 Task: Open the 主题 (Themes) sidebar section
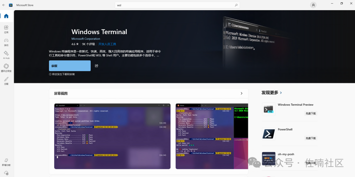click(x=6, y=81)
